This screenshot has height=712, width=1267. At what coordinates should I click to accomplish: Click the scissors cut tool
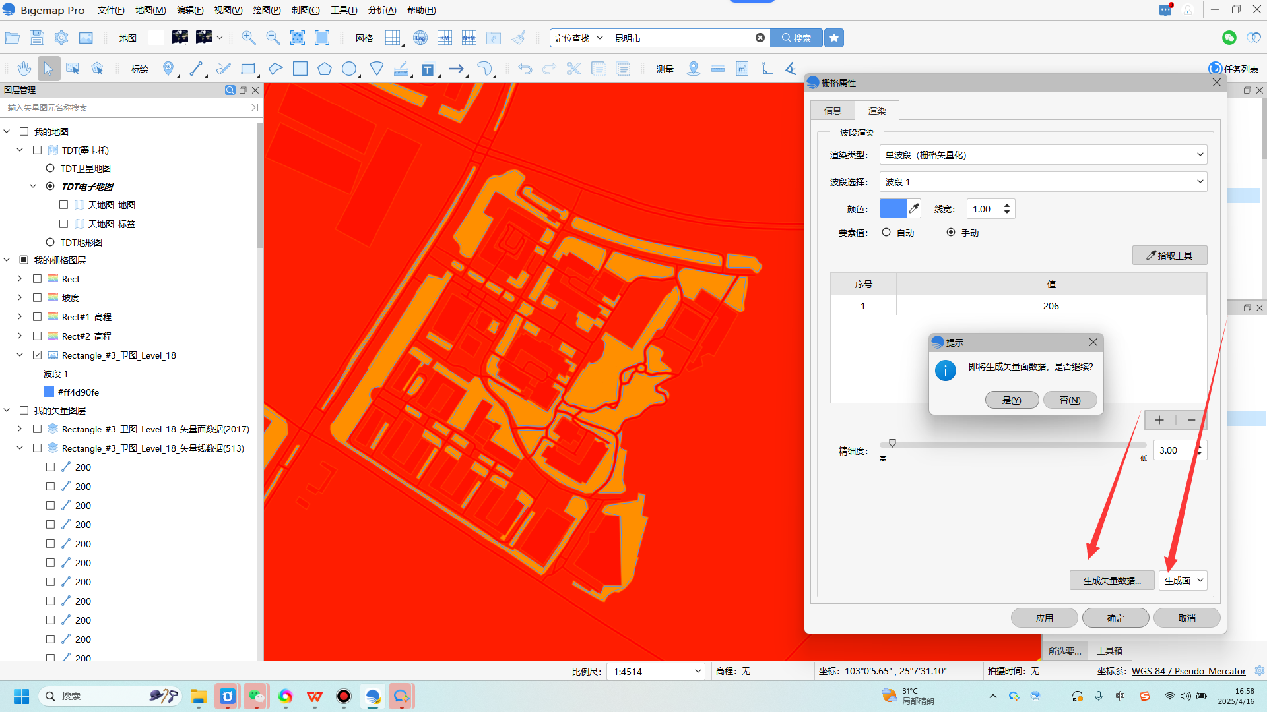573,69
